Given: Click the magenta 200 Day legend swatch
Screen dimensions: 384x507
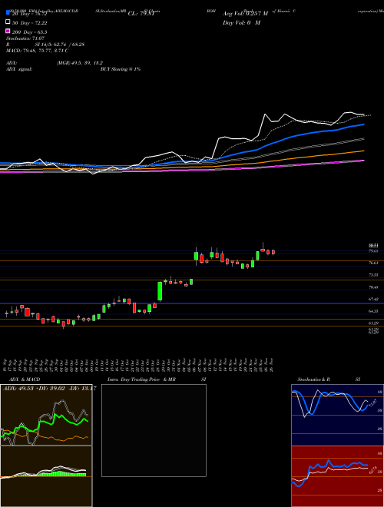Looking at the screenshot, I should (8, 31).
